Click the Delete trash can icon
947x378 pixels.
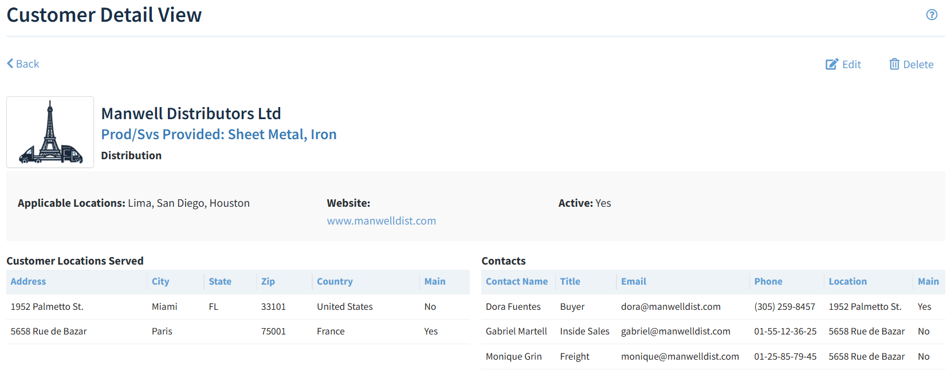tap(894, 64)
